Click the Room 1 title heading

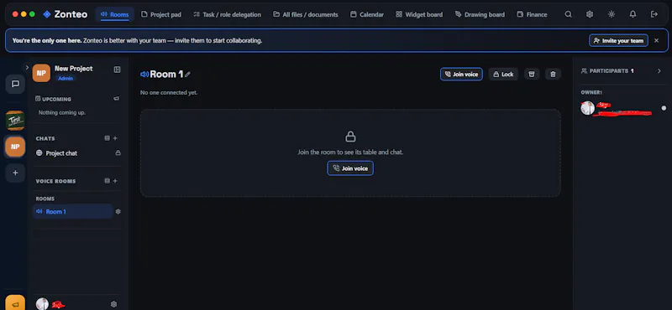click(x=166, y=75)
